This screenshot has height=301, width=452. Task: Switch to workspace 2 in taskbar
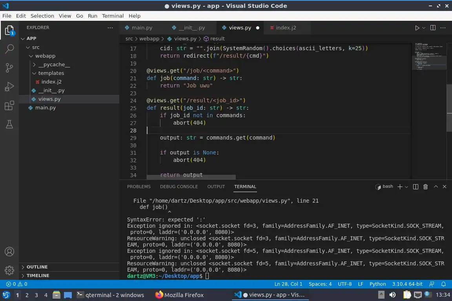pyautogui.click(x=27, y=295)
